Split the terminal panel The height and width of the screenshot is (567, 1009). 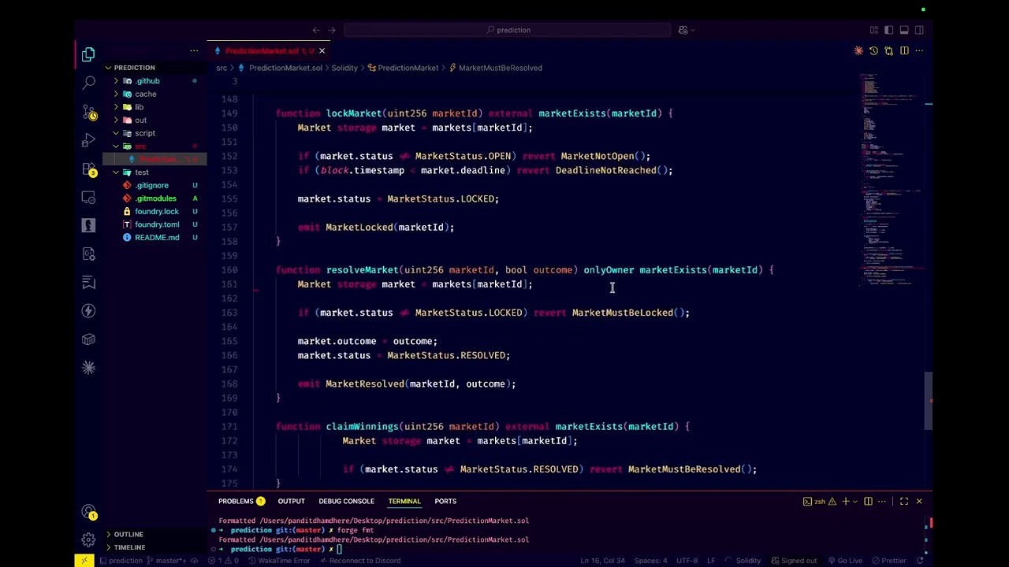click(x=868, y=501)
